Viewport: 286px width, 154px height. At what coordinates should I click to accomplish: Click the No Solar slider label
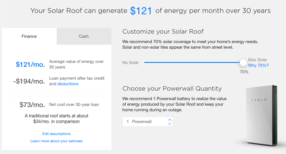point(130,63)
